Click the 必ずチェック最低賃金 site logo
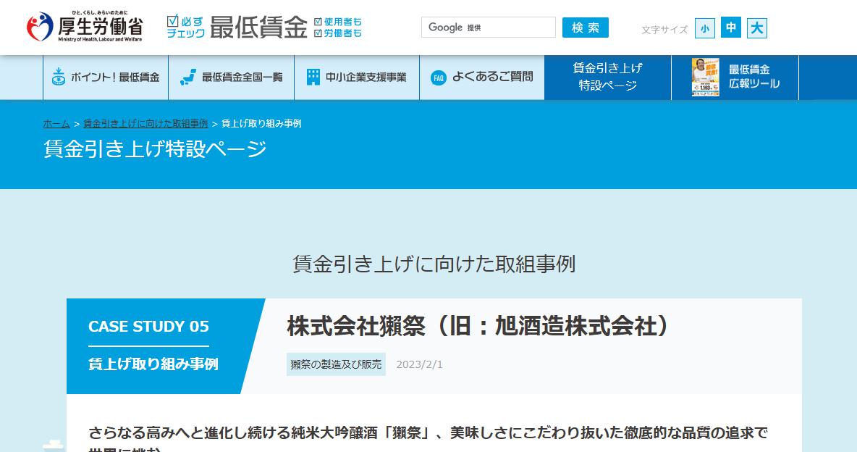Image resolution: width=857 pixels, height=452 pixels. tap(264, 28)
